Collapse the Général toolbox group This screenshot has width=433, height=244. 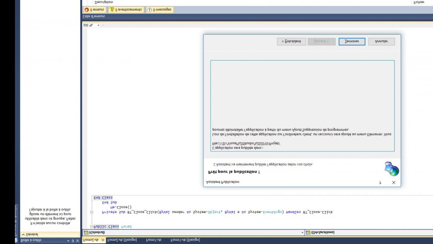tap(23, 234)
